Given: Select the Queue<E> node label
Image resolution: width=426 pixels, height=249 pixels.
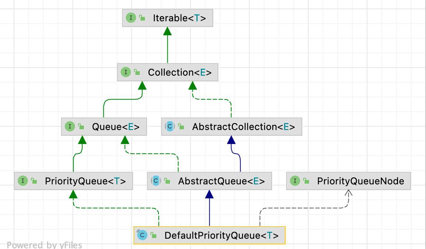Looking at the screenshot, I should click(116, 127).
